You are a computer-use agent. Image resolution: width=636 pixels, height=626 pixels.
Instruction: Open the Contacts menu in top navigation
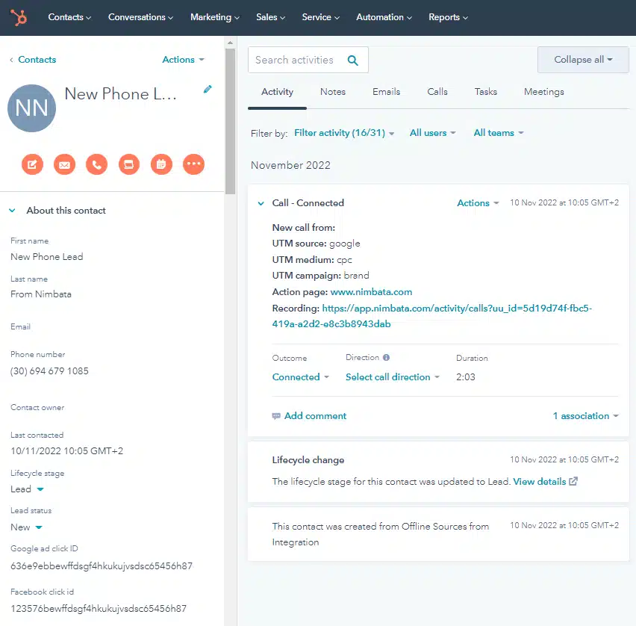[69, 17]
